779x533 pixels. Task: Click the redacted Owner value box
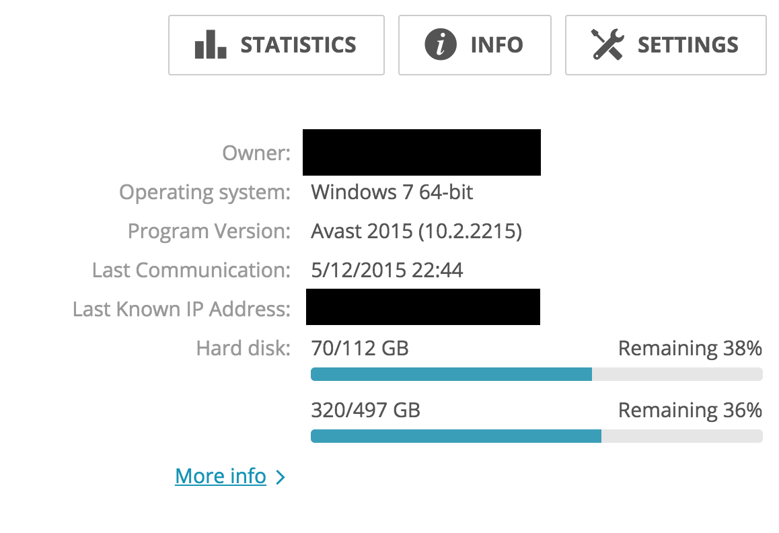[422, 152]
